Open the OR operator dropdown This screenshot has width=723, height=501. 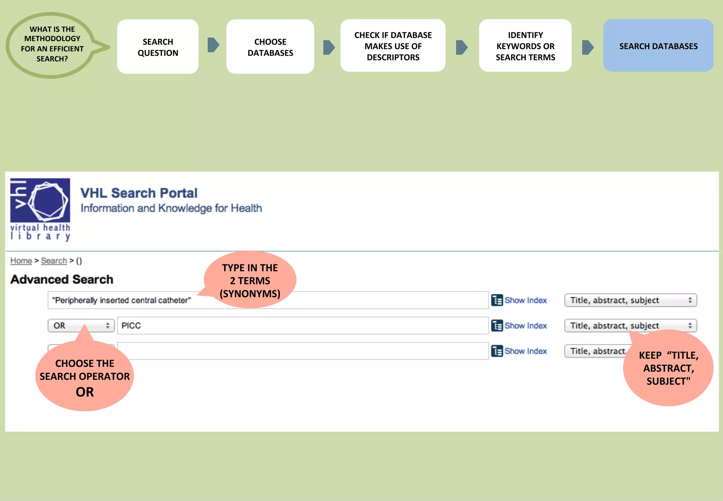click(81, 326)
